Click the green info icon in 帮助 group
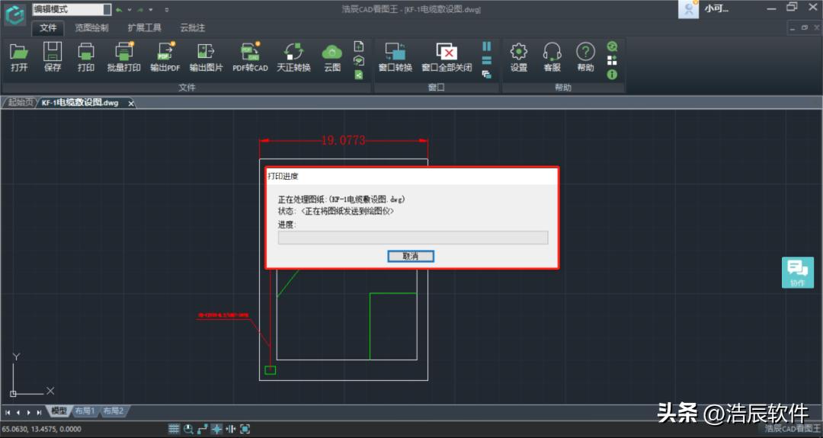 [612, 75]
